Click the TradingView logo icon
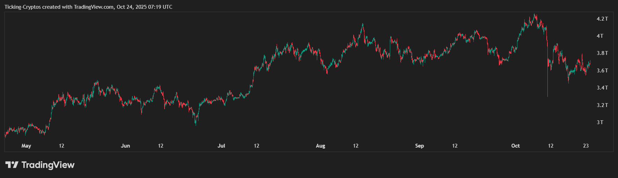Screen dimensions: 618x178 (12, 165)
